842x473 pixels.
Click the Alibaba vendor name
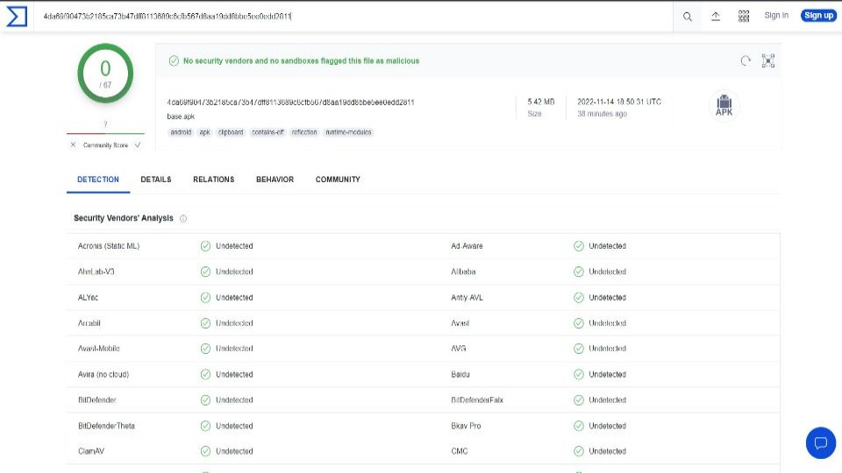point(463,272)
